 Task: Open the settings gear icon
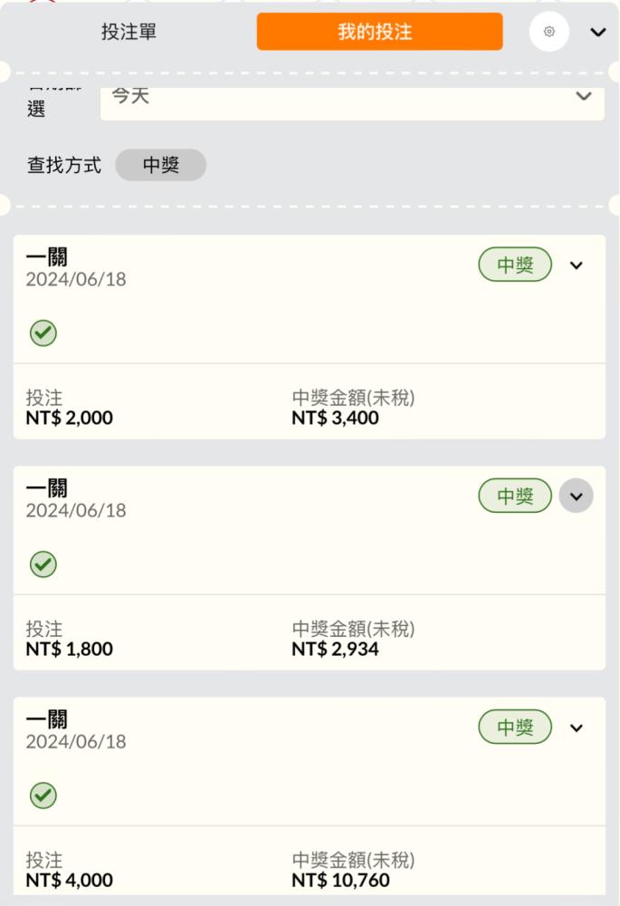(549, 32)
